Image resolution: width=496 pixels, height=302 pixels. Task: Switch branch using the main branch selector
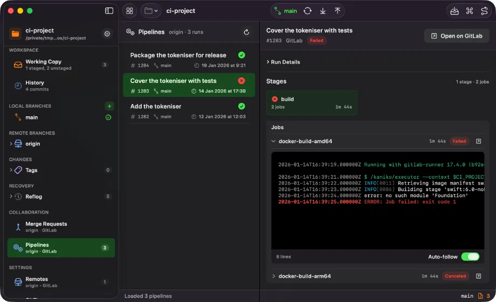[x=286, y=11]
